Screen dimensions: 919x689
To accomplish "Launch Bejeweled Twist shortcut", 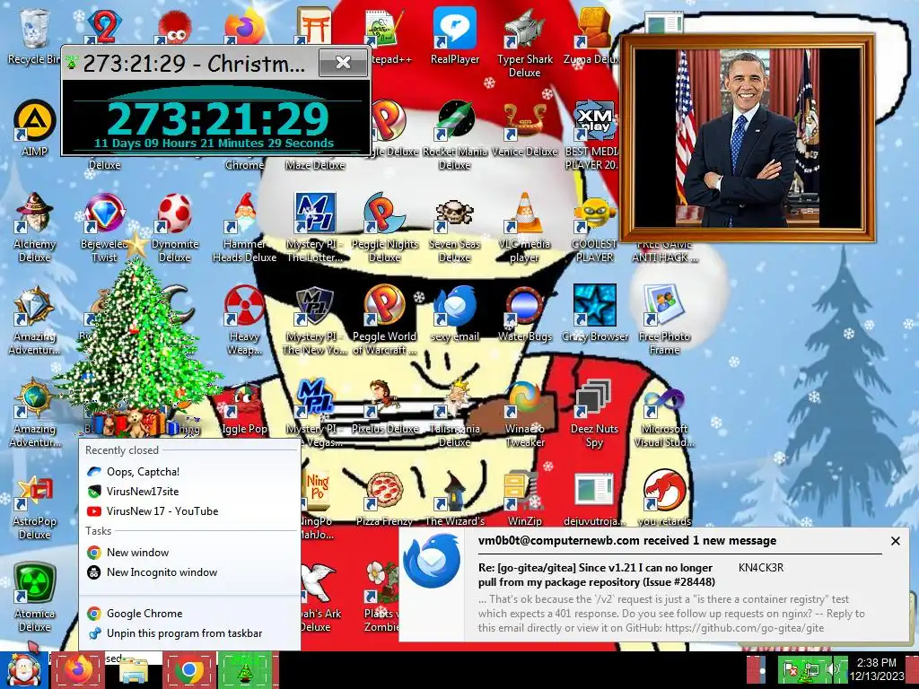I will point(104,227).
